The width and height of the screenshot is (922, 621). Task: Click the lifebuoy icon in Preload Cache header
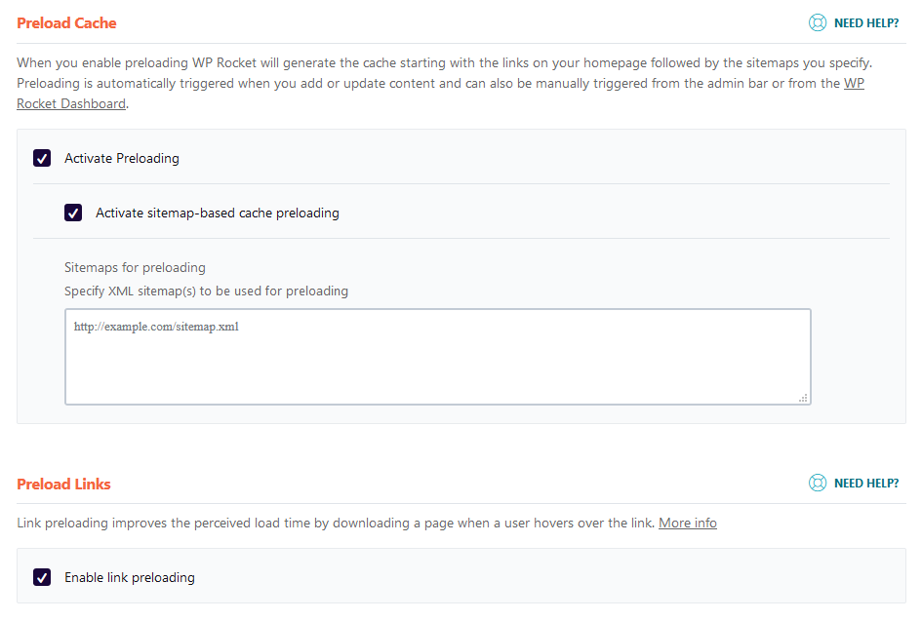click(818, 22)
